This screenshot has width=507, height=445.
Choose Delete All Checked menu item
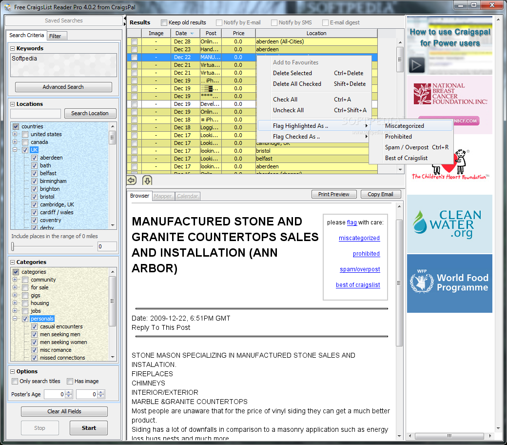click(313, 84)
